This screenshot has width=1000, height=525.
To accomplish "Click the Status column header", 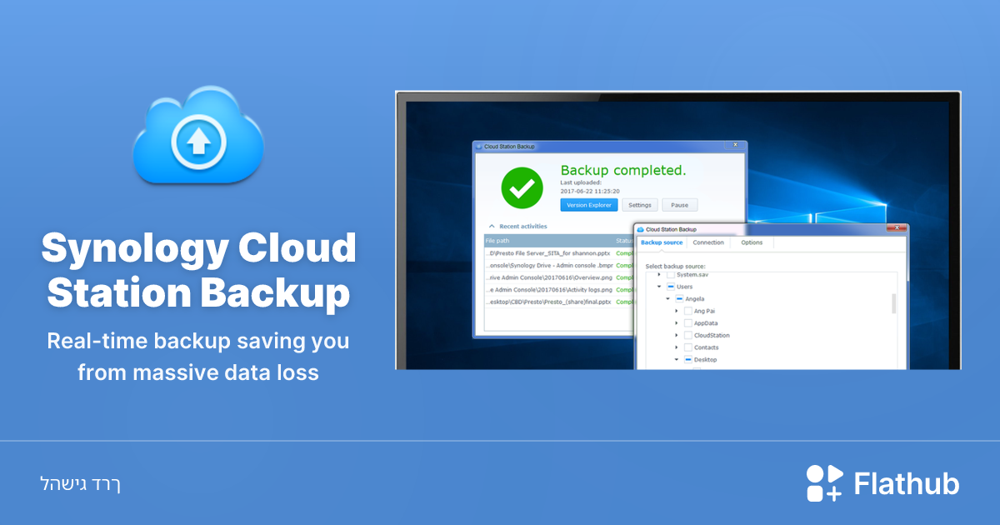I will pos(622,240).
